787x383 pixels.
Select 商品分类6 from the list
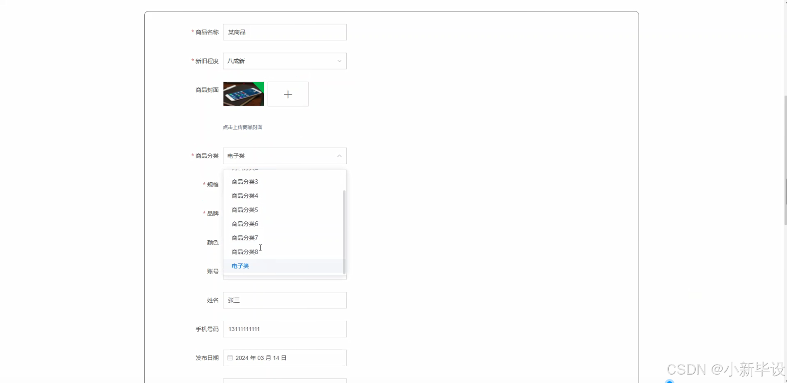tap(284, 224)
